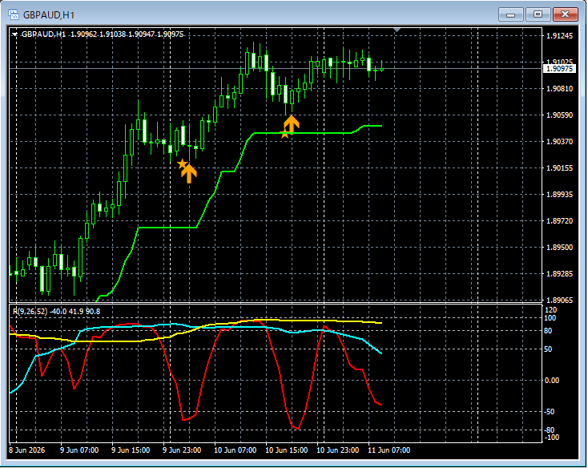Click the 1.89065 price scale label

559,300
